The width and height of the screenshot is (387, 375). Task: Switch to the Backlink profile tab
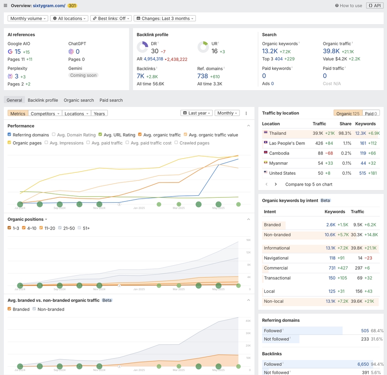pos(43,100)
